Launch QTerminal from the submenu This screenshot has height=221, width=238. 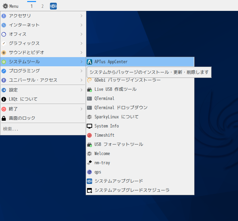pyautogui.click(x=140, y=99)
